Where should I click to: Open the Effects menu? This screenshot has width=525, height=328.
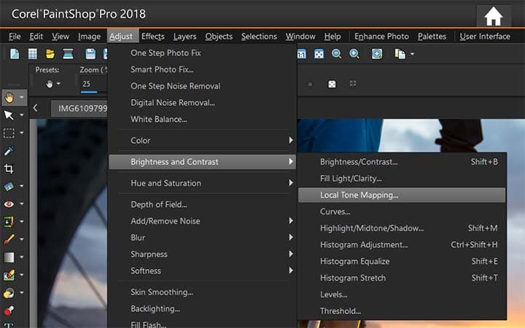pos(152,36)
